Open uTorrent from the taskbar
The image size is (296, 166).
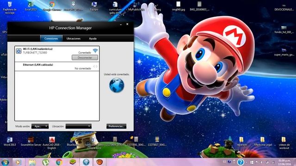[45, 162]
